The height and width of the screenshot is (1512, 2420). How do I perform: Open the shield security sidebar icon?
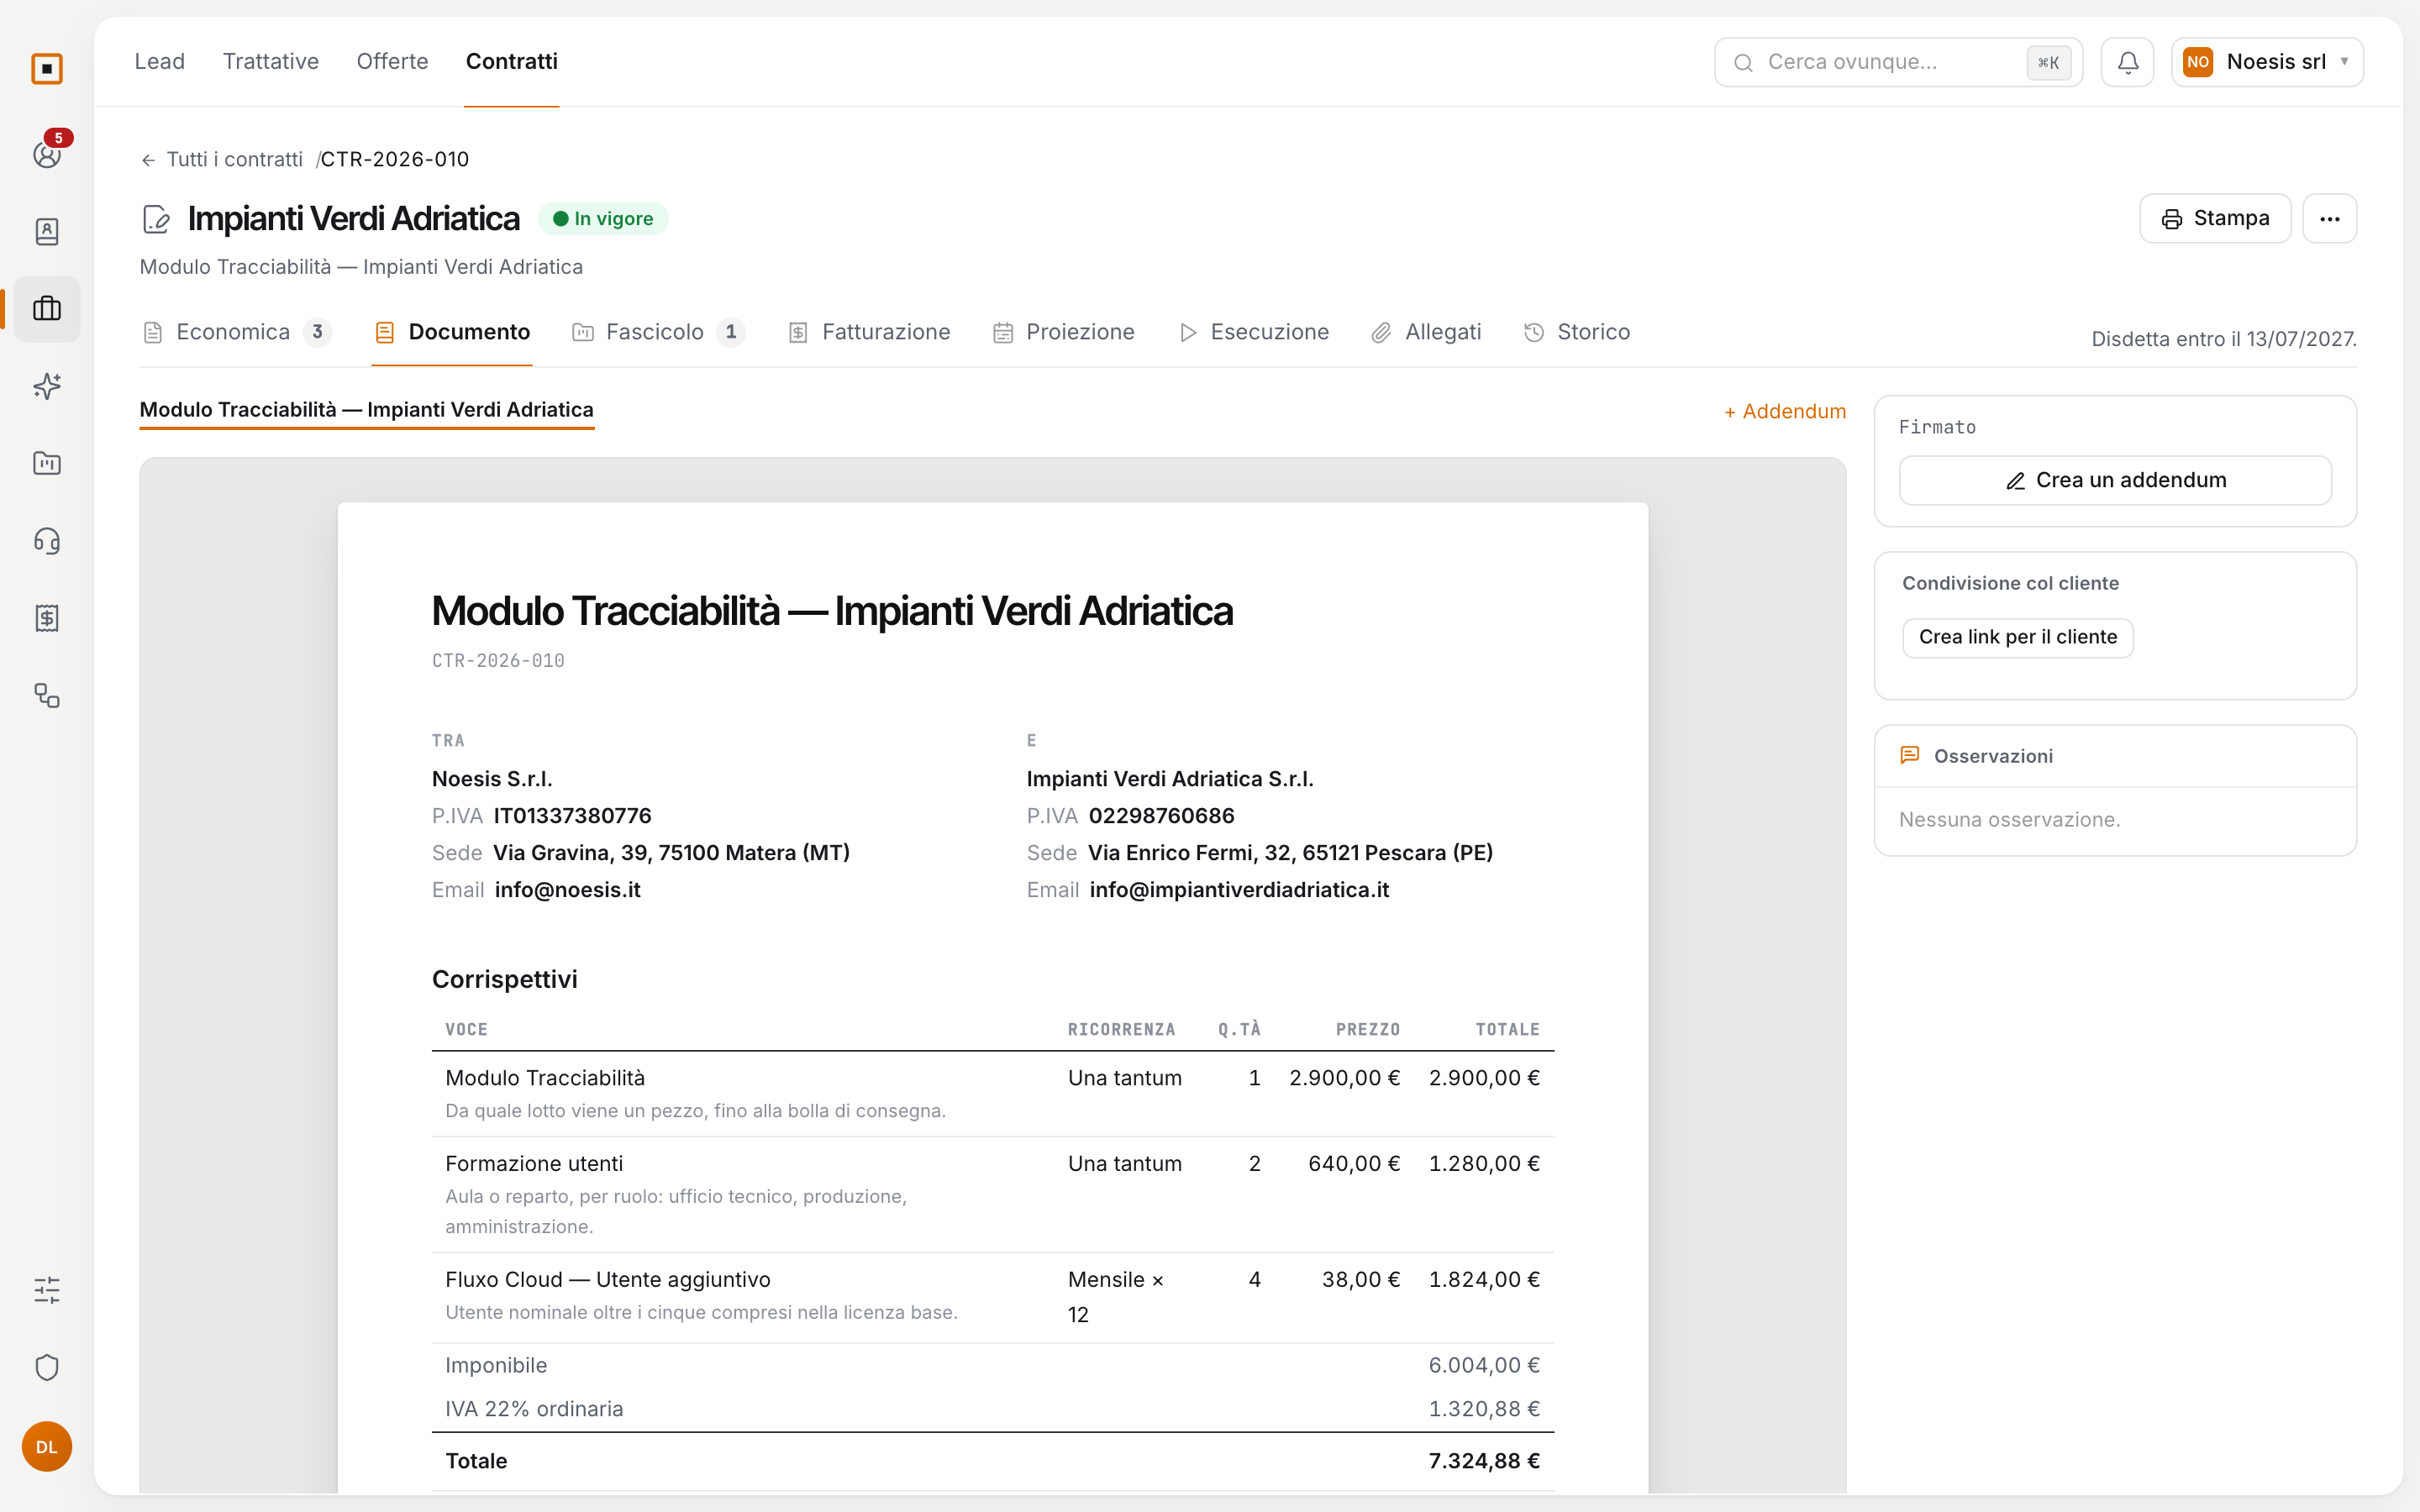(47, 1367)
